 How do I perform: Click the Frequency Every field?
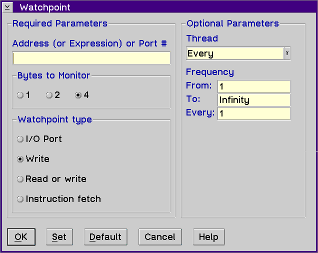click(x=254, y=113)
